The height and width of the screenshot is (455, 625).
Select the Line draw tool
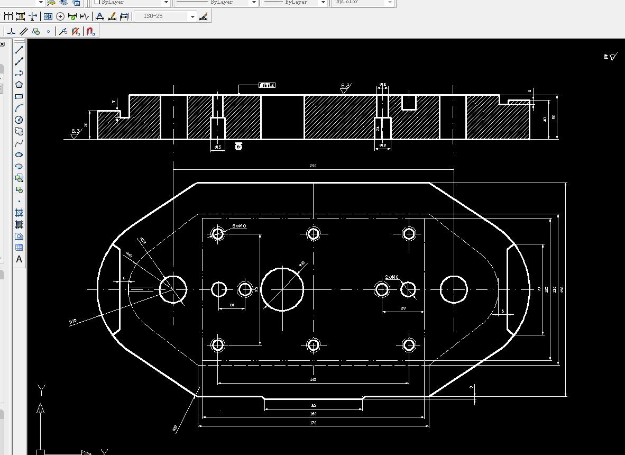pyautogui.click(x=19, y=49)
